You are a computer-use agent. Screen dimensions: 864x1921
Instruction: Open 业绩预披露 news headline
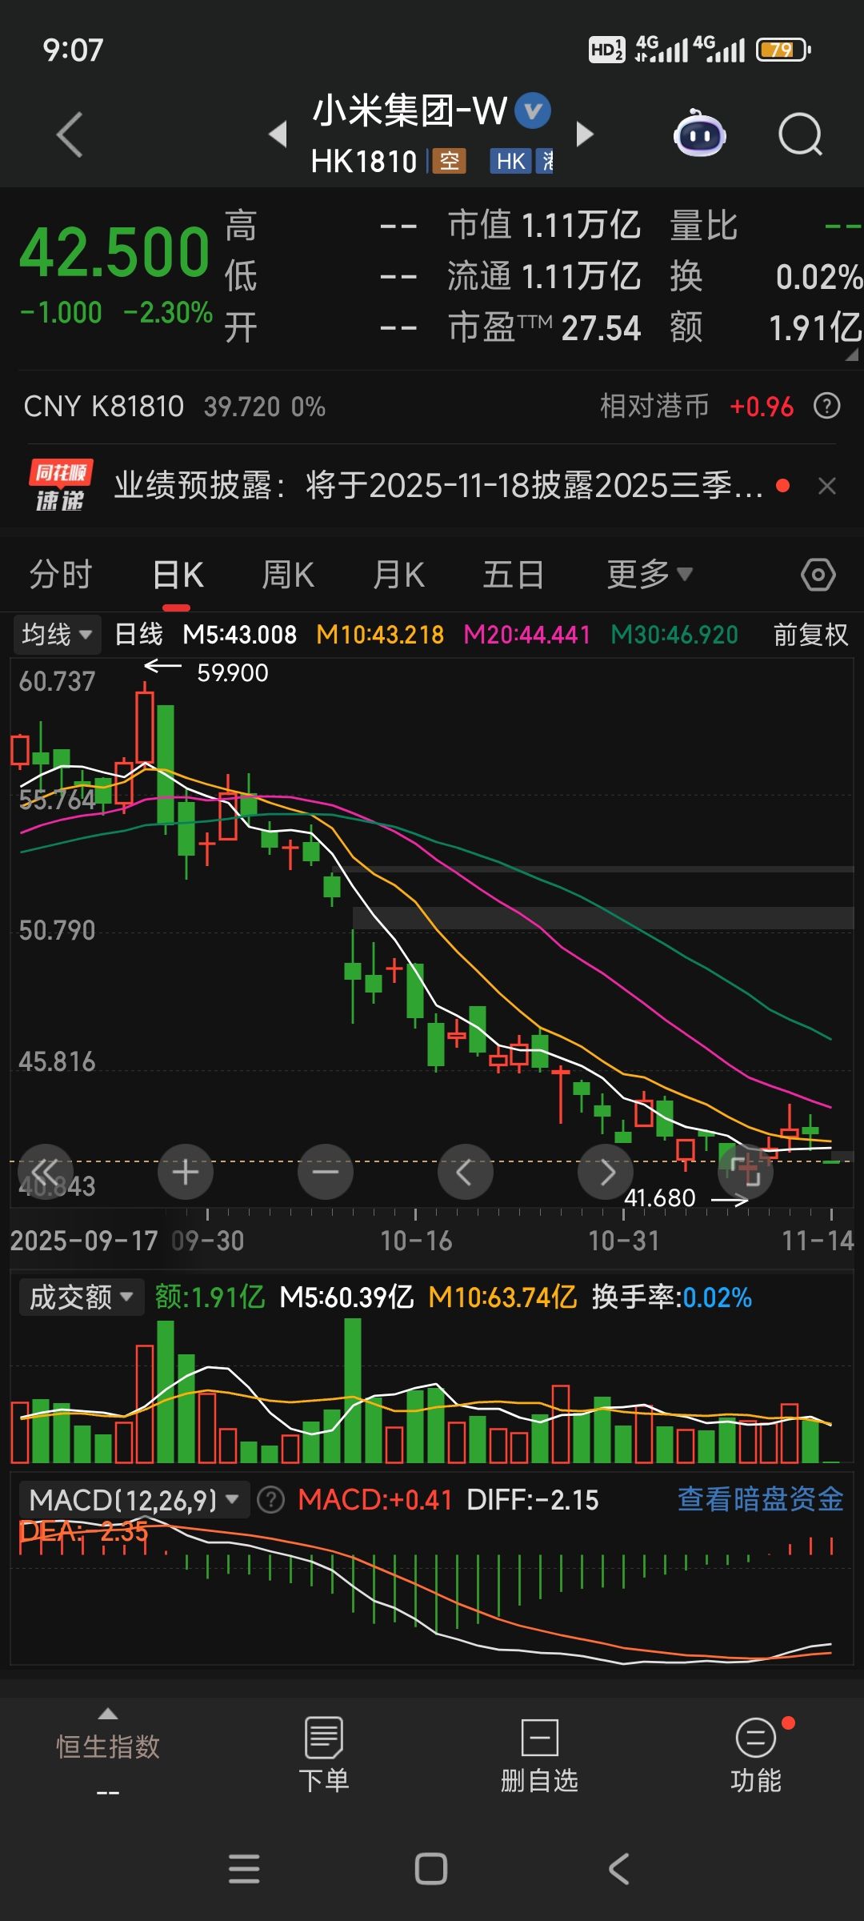coord(438,485)
